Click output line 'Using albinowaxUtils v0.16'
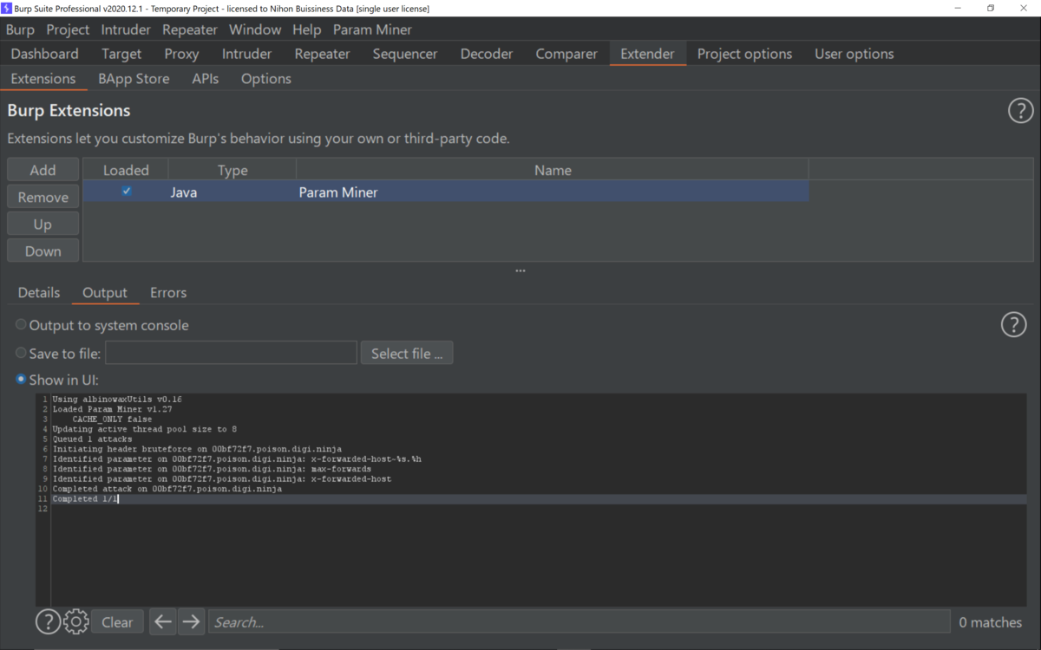 coord(117,400)
